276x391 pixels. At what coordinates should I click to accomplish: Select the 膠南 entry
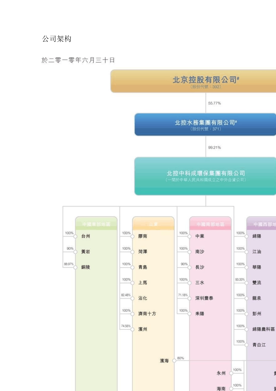pos(143,236)
